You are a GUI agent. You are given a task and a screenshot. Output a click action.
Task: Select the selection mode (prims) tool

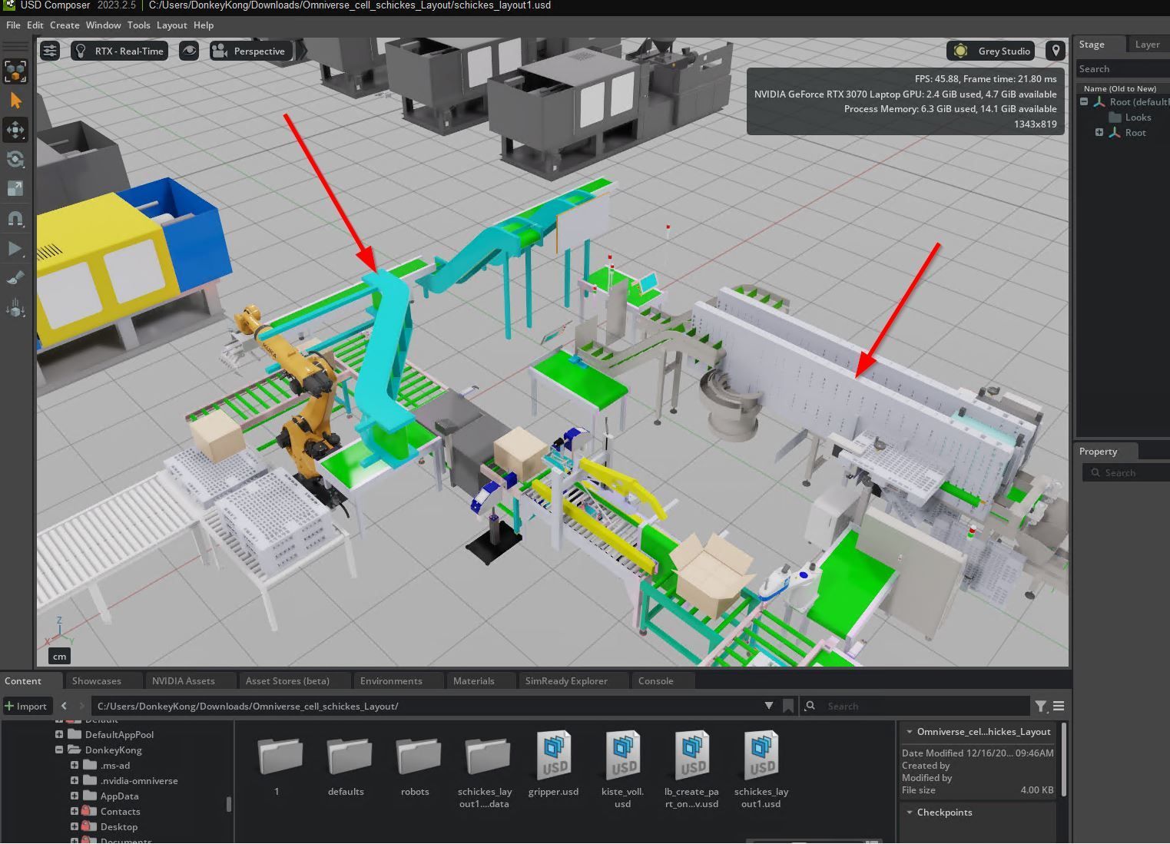(15, 71)
